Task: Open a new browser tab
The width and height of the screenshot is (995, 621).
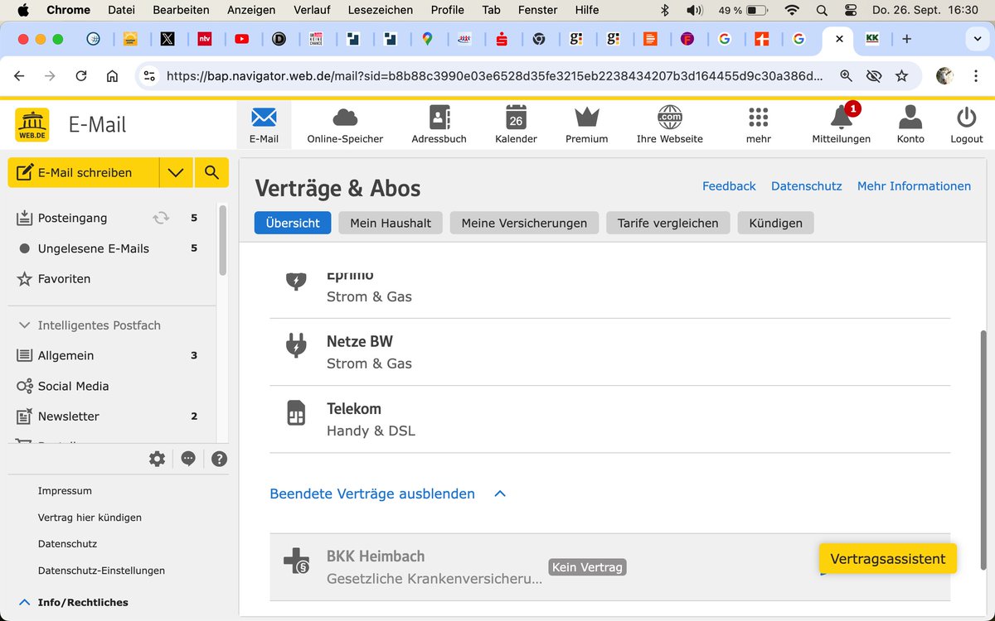Action: click(906, 39)
